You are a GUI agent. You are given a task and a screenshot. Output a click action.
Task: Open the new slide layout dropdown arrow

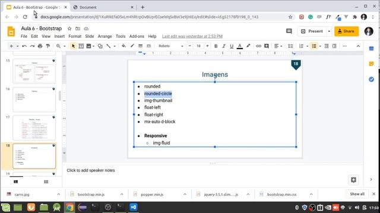(x=17, y=46)
